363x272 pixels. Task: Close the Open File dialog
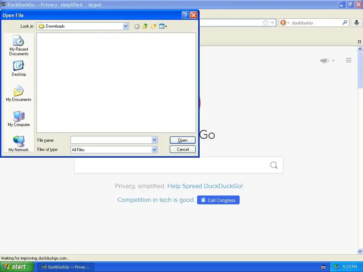coord(194,15)
